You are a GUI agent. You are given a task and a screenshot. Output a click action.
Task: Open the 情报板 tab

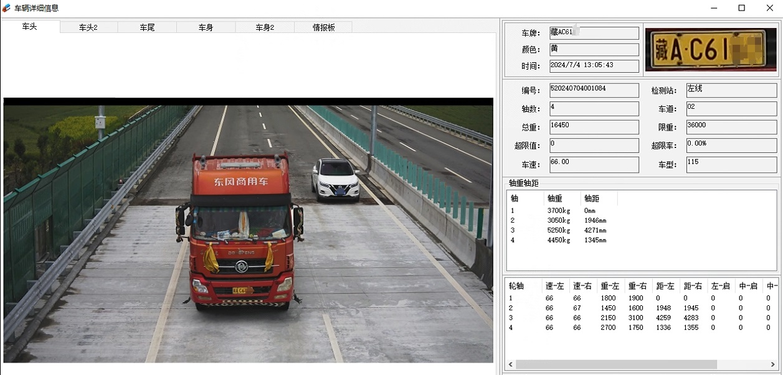[x=323, y=27]
